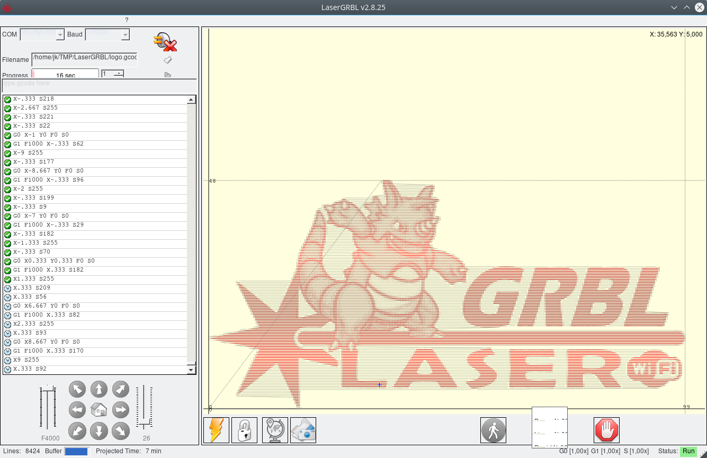Image resolution: width=707 pixels, height=458 pixels.
Task: Click the lightning bolt reset button
Action: point(216,430)
